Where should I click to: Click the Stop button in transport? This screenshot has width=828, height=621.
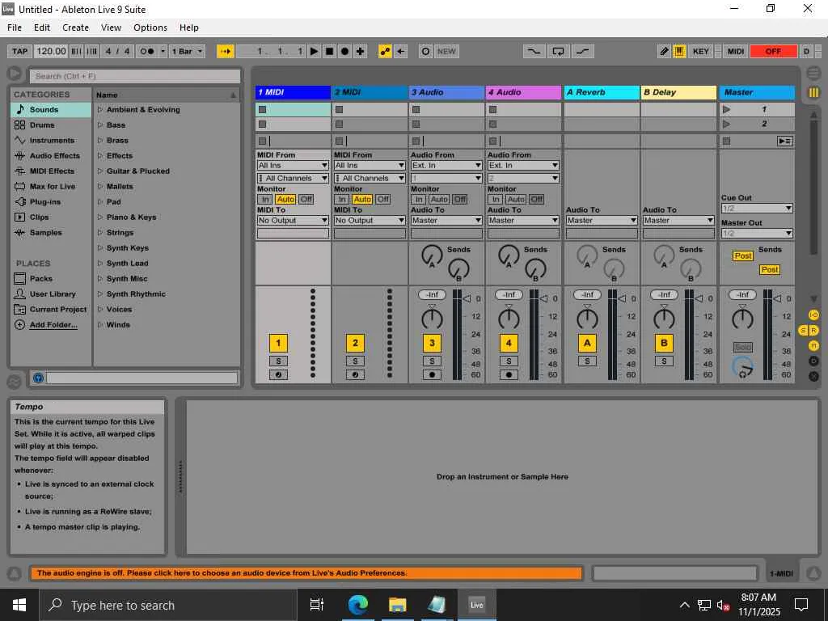(330, 51)
